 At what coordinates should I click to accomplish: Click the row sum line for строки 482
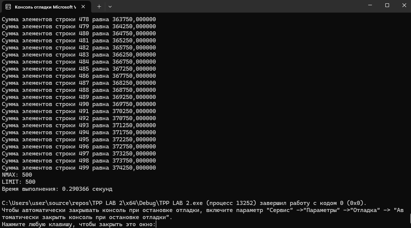pyautogui.click(x=79, y=48)
